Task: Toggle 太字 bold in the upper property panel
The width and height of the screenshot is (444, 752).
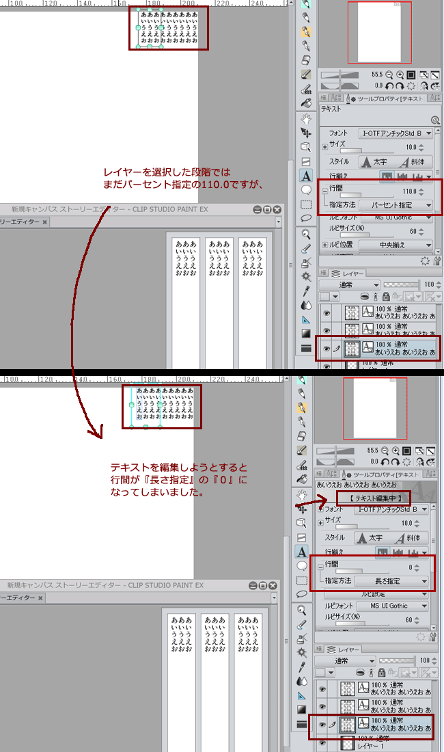Action: tap(374, 162)
